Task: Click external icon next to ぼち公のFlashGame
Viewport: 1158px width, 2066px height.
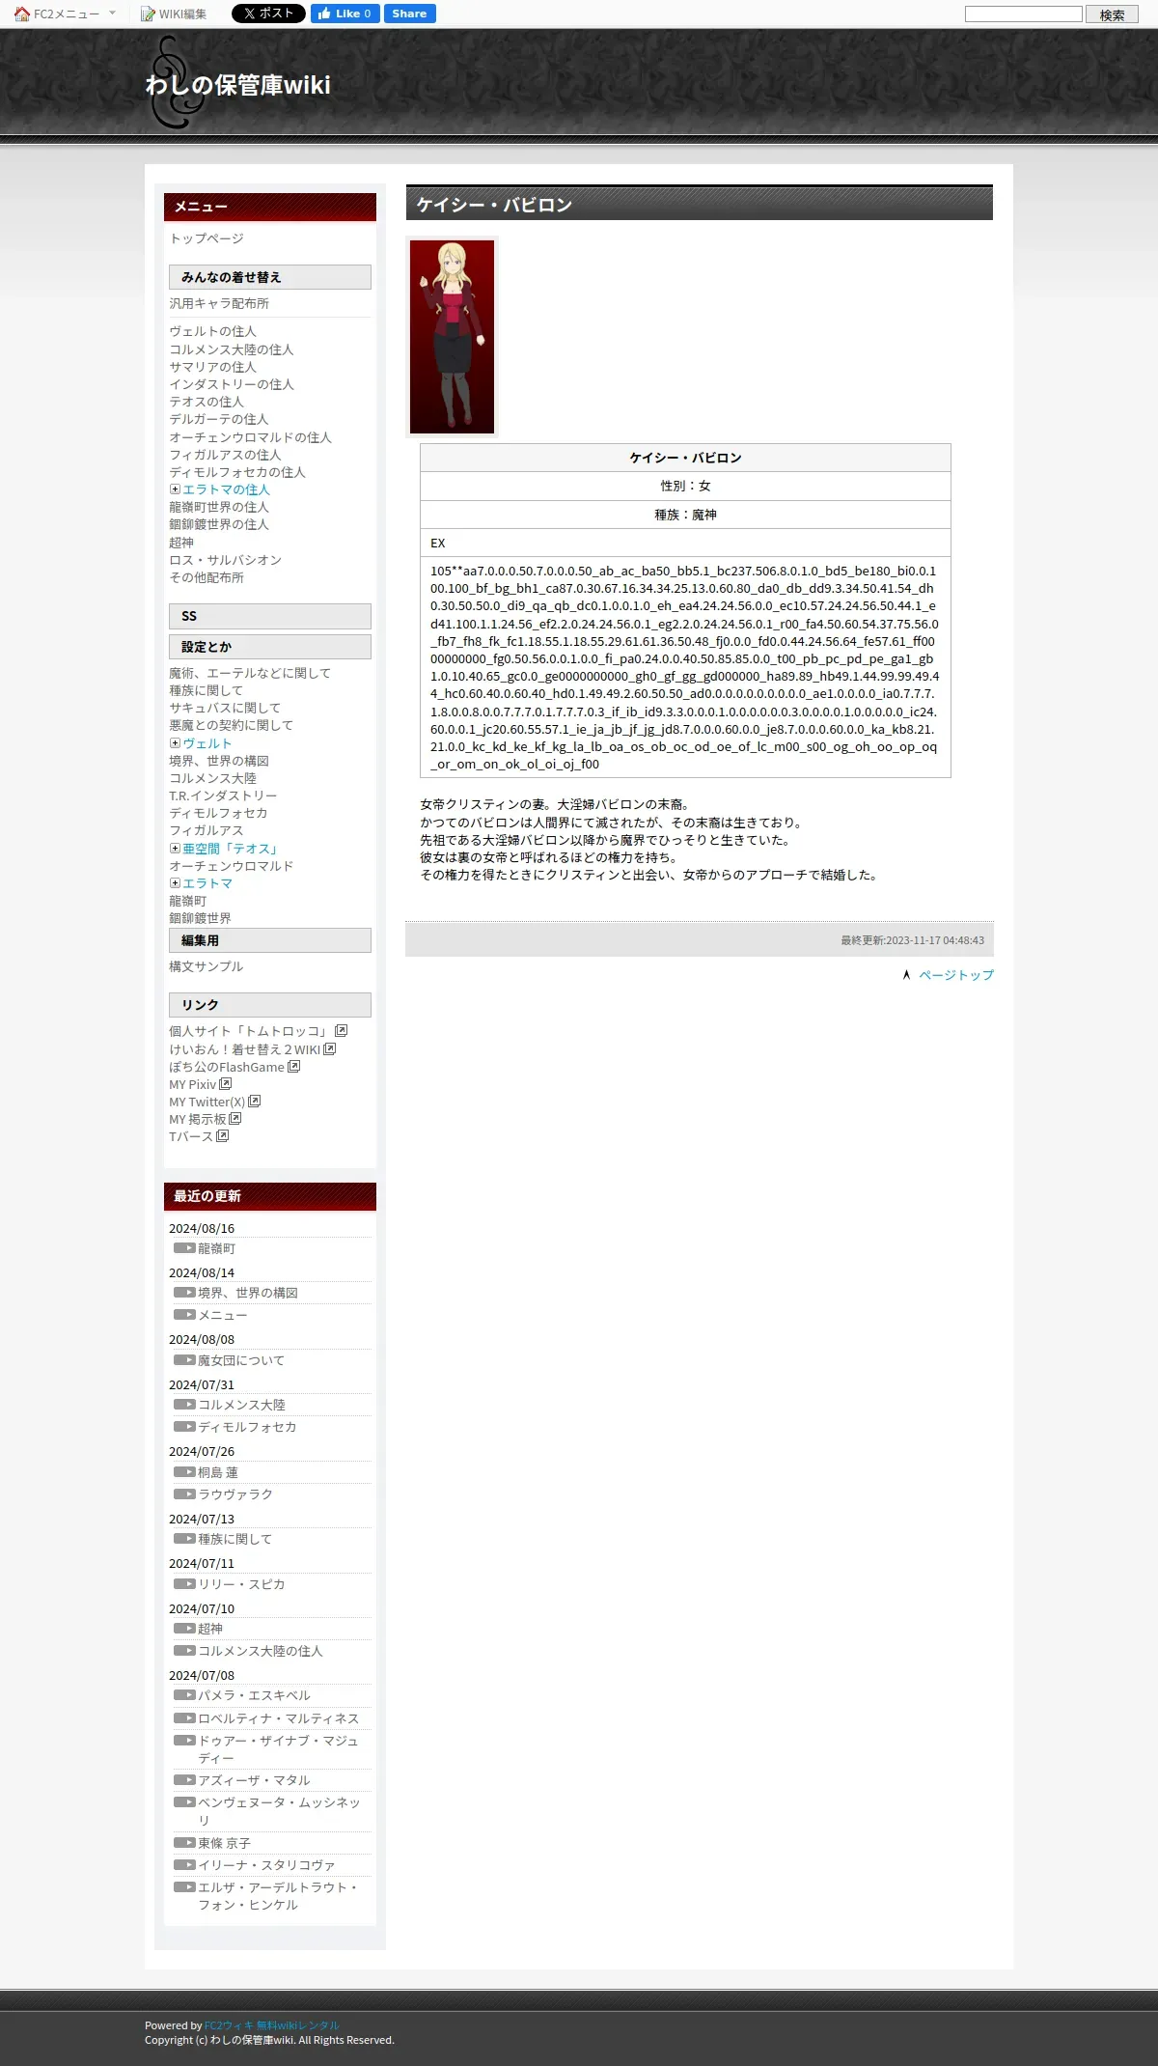Action: 293,1066
